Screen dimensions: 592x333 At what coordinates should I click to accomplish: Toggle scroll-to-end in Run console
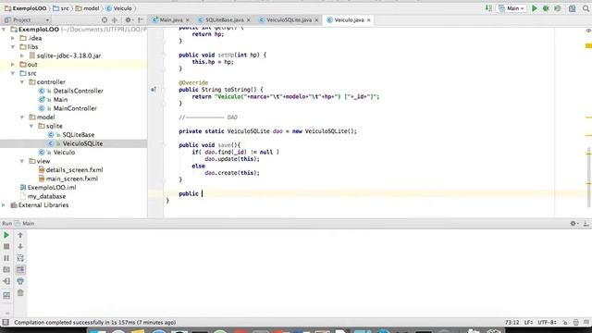tap(20, 269)
